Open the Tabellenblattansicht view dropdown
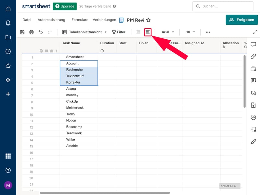 84,32
